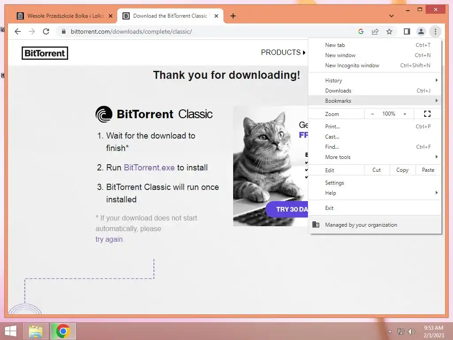
Task: Select Cast... in the menu
Action: 375,137
